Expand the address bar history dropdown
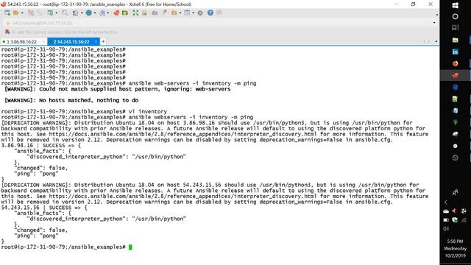This screenshot has height=265, width=471. coord(434,23)
